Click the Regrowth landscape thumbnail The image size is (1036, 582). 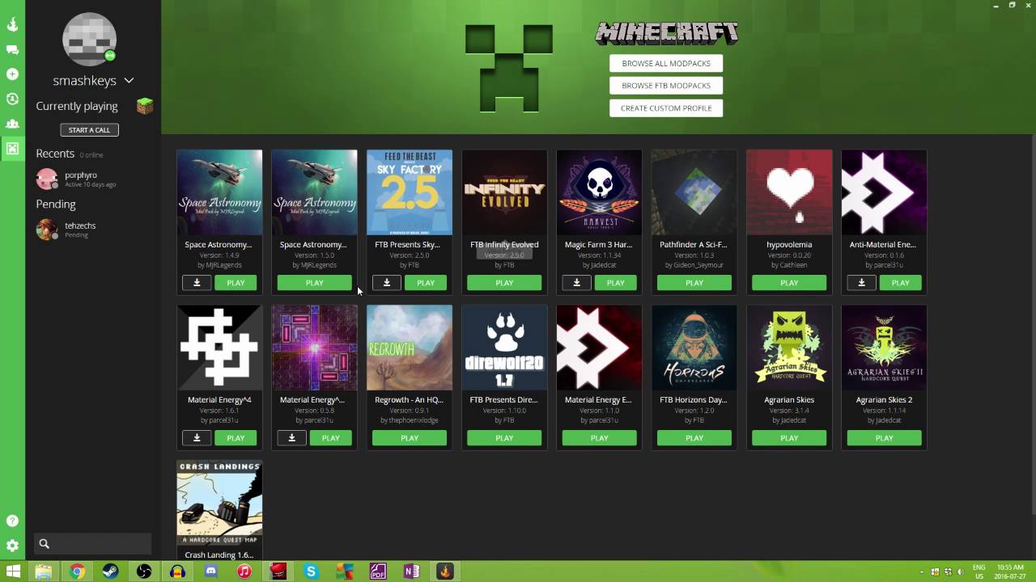pos(410,348)
